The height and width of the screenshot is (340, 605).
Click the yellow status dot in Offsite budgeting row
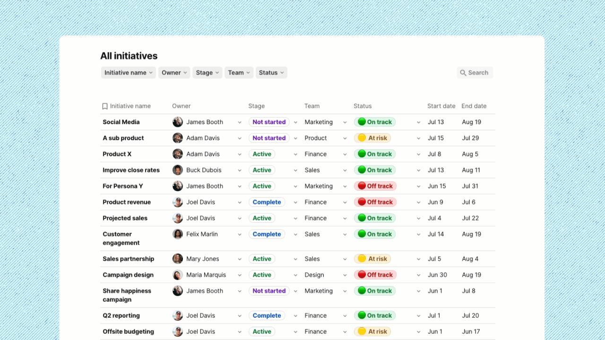pyautogui.click(x=362, y=331)
